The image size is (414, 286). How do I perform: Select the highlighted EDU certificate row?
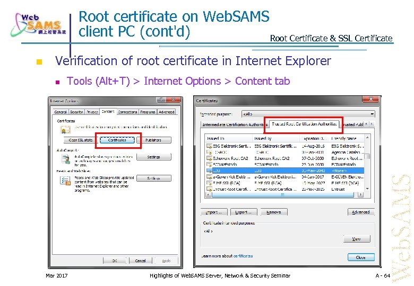tap(285, 171)
